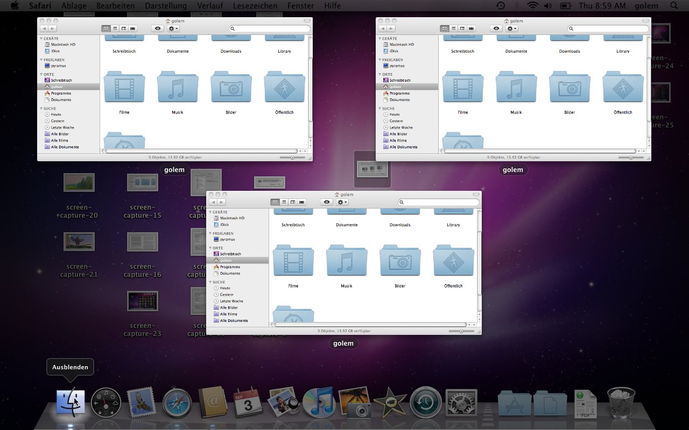Open Quick Look with the eye icon
The width and height of the screenshot is (689, 430).
326,202
